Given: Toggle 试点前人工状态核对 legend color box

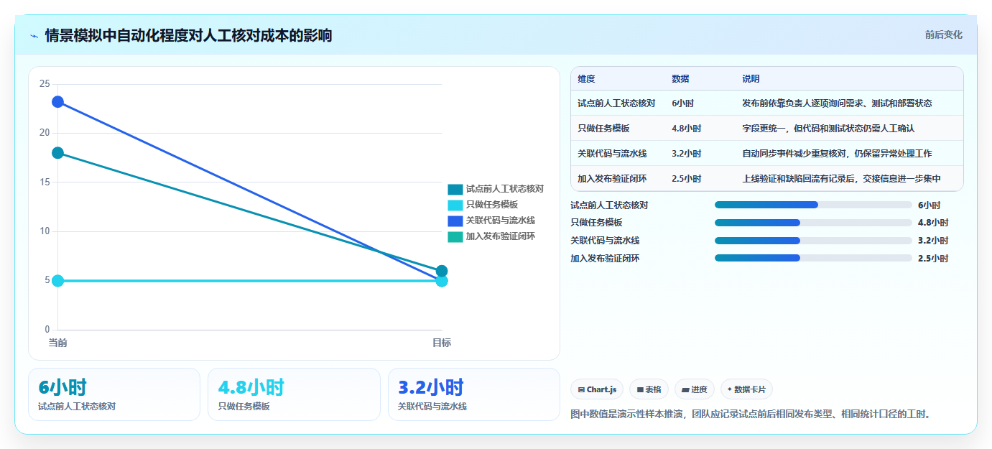Looking at the screenshot, I should [455, 190].
